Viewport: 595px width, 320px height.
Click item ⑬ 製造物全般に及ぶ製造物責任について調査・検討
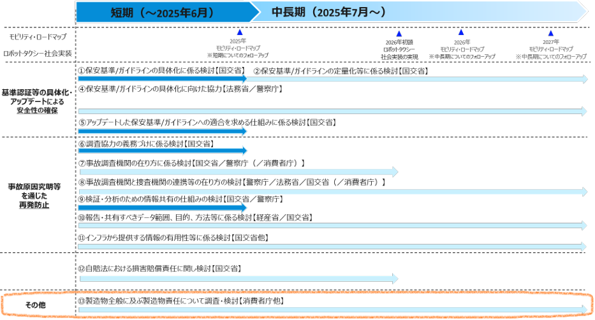tap(181, 301)
